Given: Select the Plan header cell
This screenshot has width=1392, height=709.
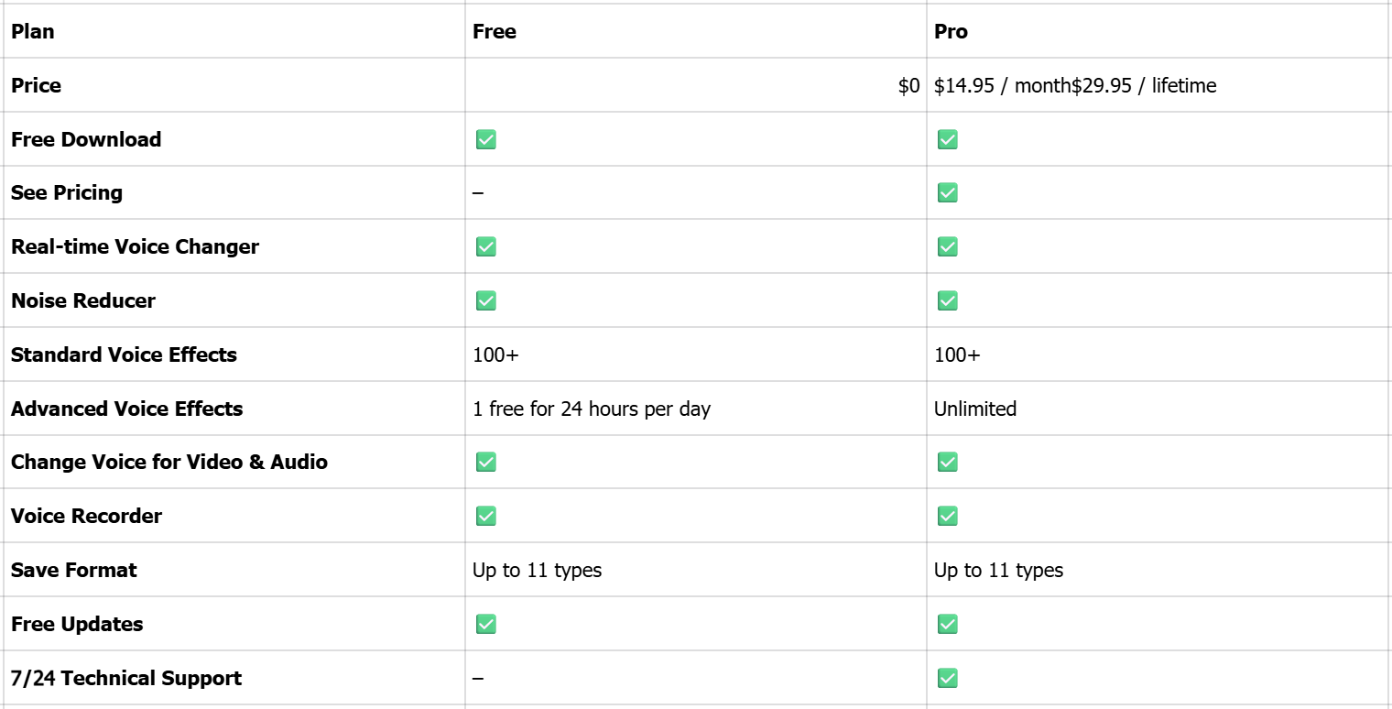Looking at the screenshot, I should tap(33, 31).
